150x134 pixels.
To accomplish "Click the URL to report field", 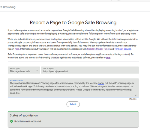I will (90, 70).
